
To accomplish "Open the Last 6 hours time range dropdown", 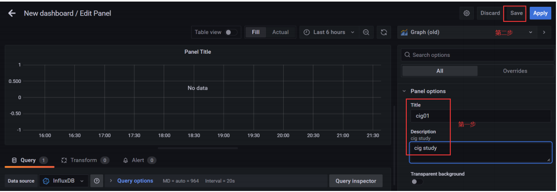I will point(329,32).
